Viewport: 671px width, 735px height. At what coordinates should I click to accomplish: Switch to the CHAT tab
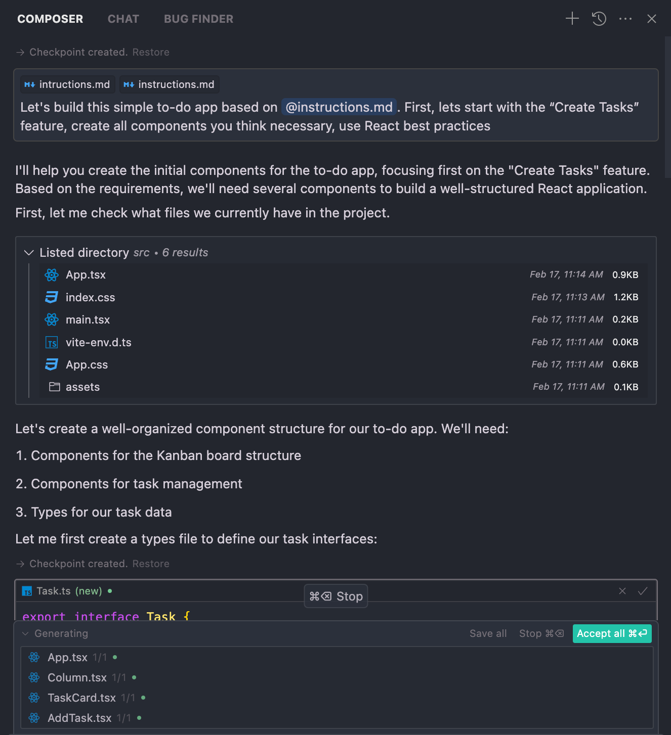pos(123,19)
